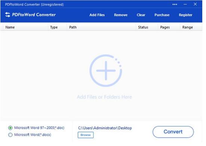The image size is (206, 146).
Task: Click the output path C:\Users\Administrator\Desktop
Action: click(105, 128)
